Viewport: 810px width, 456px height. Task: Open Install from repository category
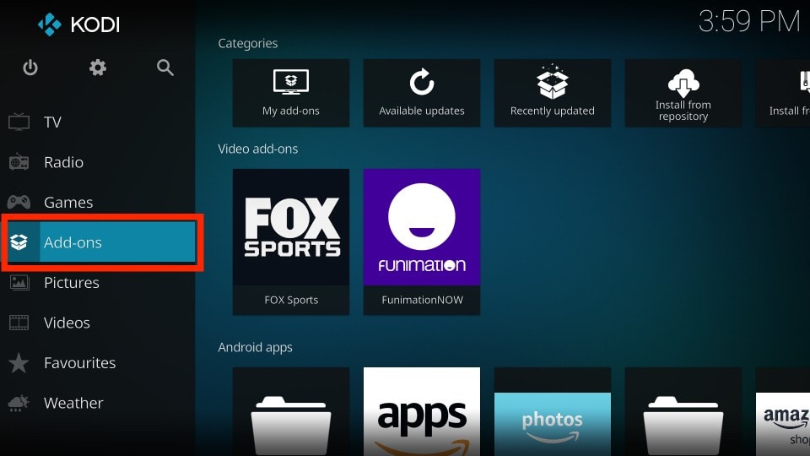[x=683, y=93]
